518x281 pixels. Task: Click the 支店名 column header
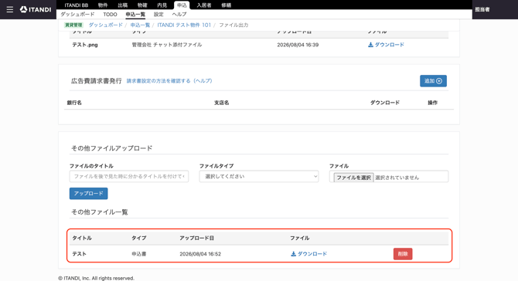click(221, 103)
